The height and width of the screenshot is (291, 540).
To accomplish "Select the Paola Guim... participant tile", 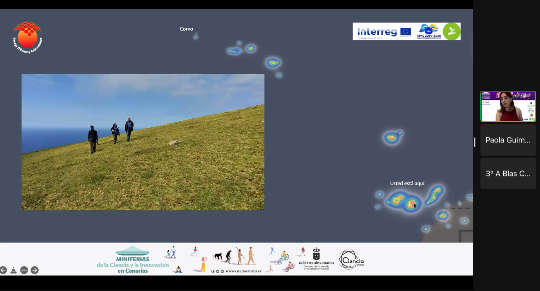I will tap(508, 140).
